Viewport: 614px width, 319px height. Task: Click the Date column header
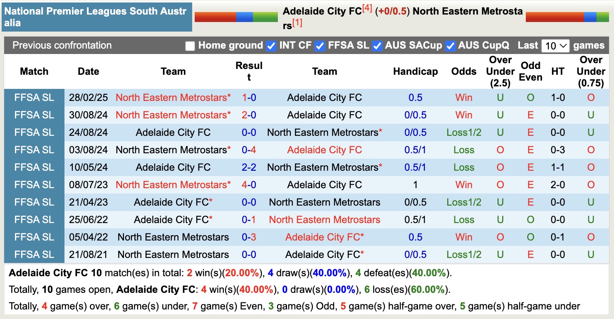tap(88, 71)
